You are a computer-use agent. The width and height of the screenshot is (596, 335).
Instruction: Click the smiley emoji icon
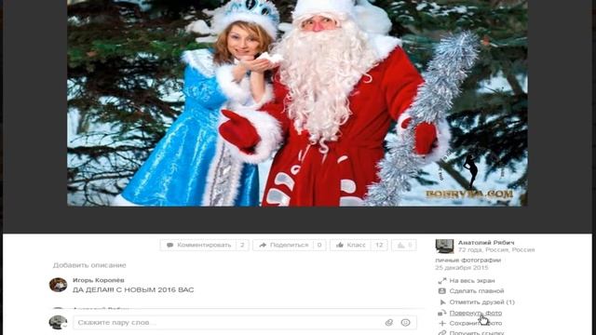[406, 323]
